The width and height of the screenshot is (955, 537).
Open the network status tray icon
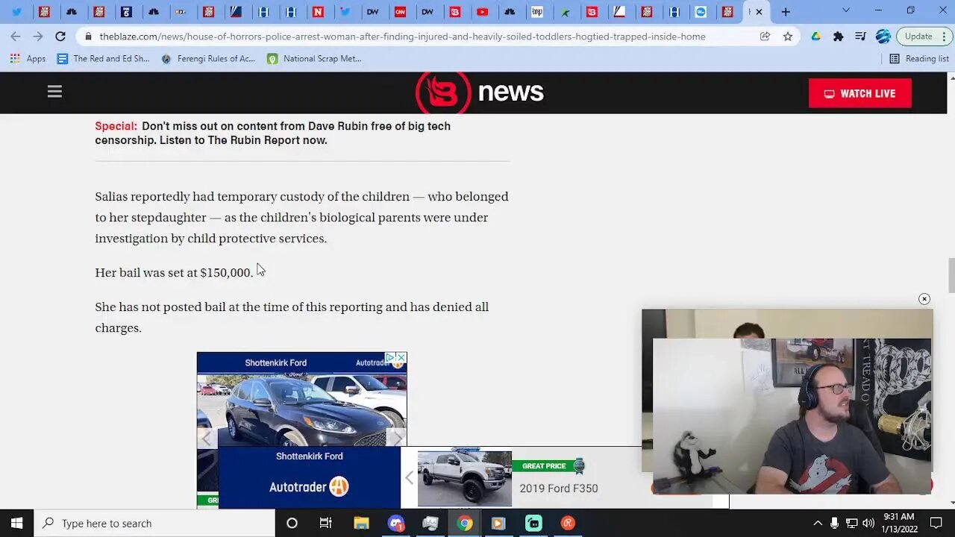click(x=851, y=523)
